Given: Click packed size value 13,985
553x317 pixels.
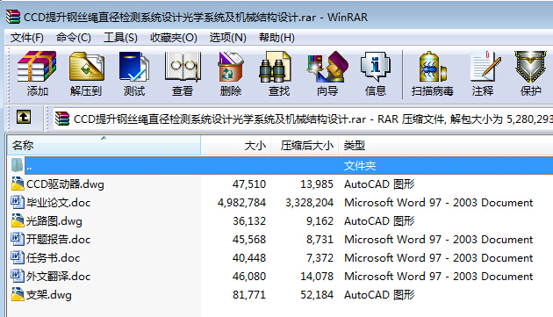Looking at the screenshot, I should point(317,184).
